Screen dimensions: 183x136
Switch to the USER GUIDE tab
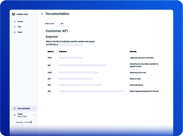(50, 23)
